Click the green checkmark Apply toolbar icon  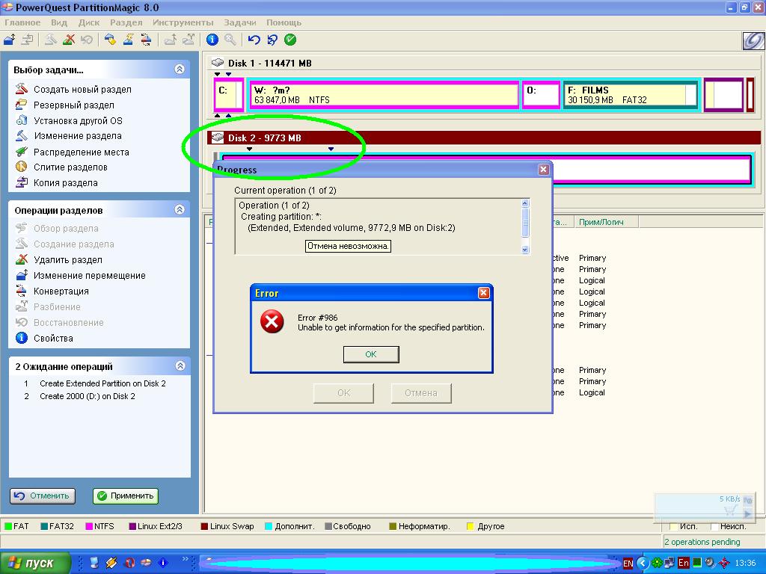tap(290, 40)
